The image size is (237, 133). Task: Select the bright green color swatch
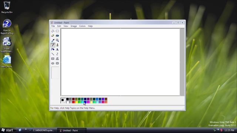(x=79, y=102)
